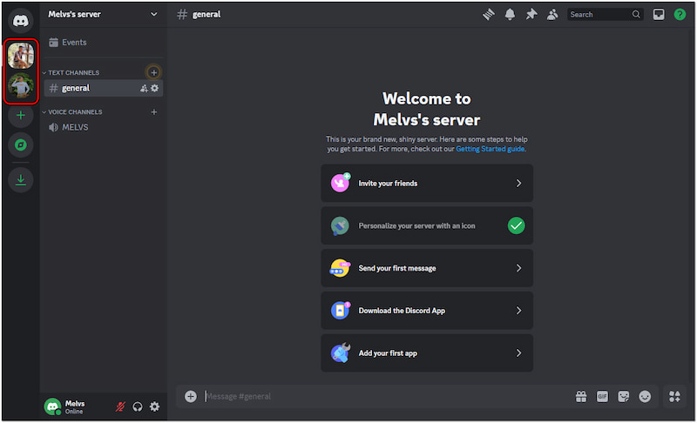Click Invite your friends button

pyautogui.click(x=426, y=184)
